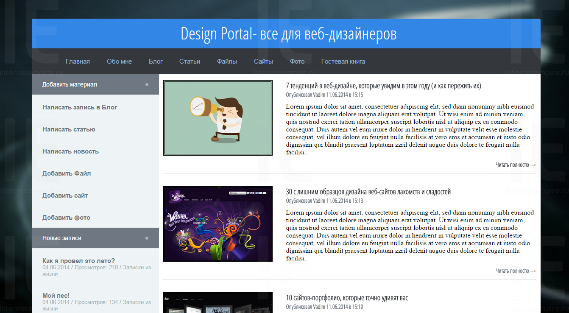Select Написать статью in sidebar
Viewport: 569px width, 313px height.
point(69,129)
